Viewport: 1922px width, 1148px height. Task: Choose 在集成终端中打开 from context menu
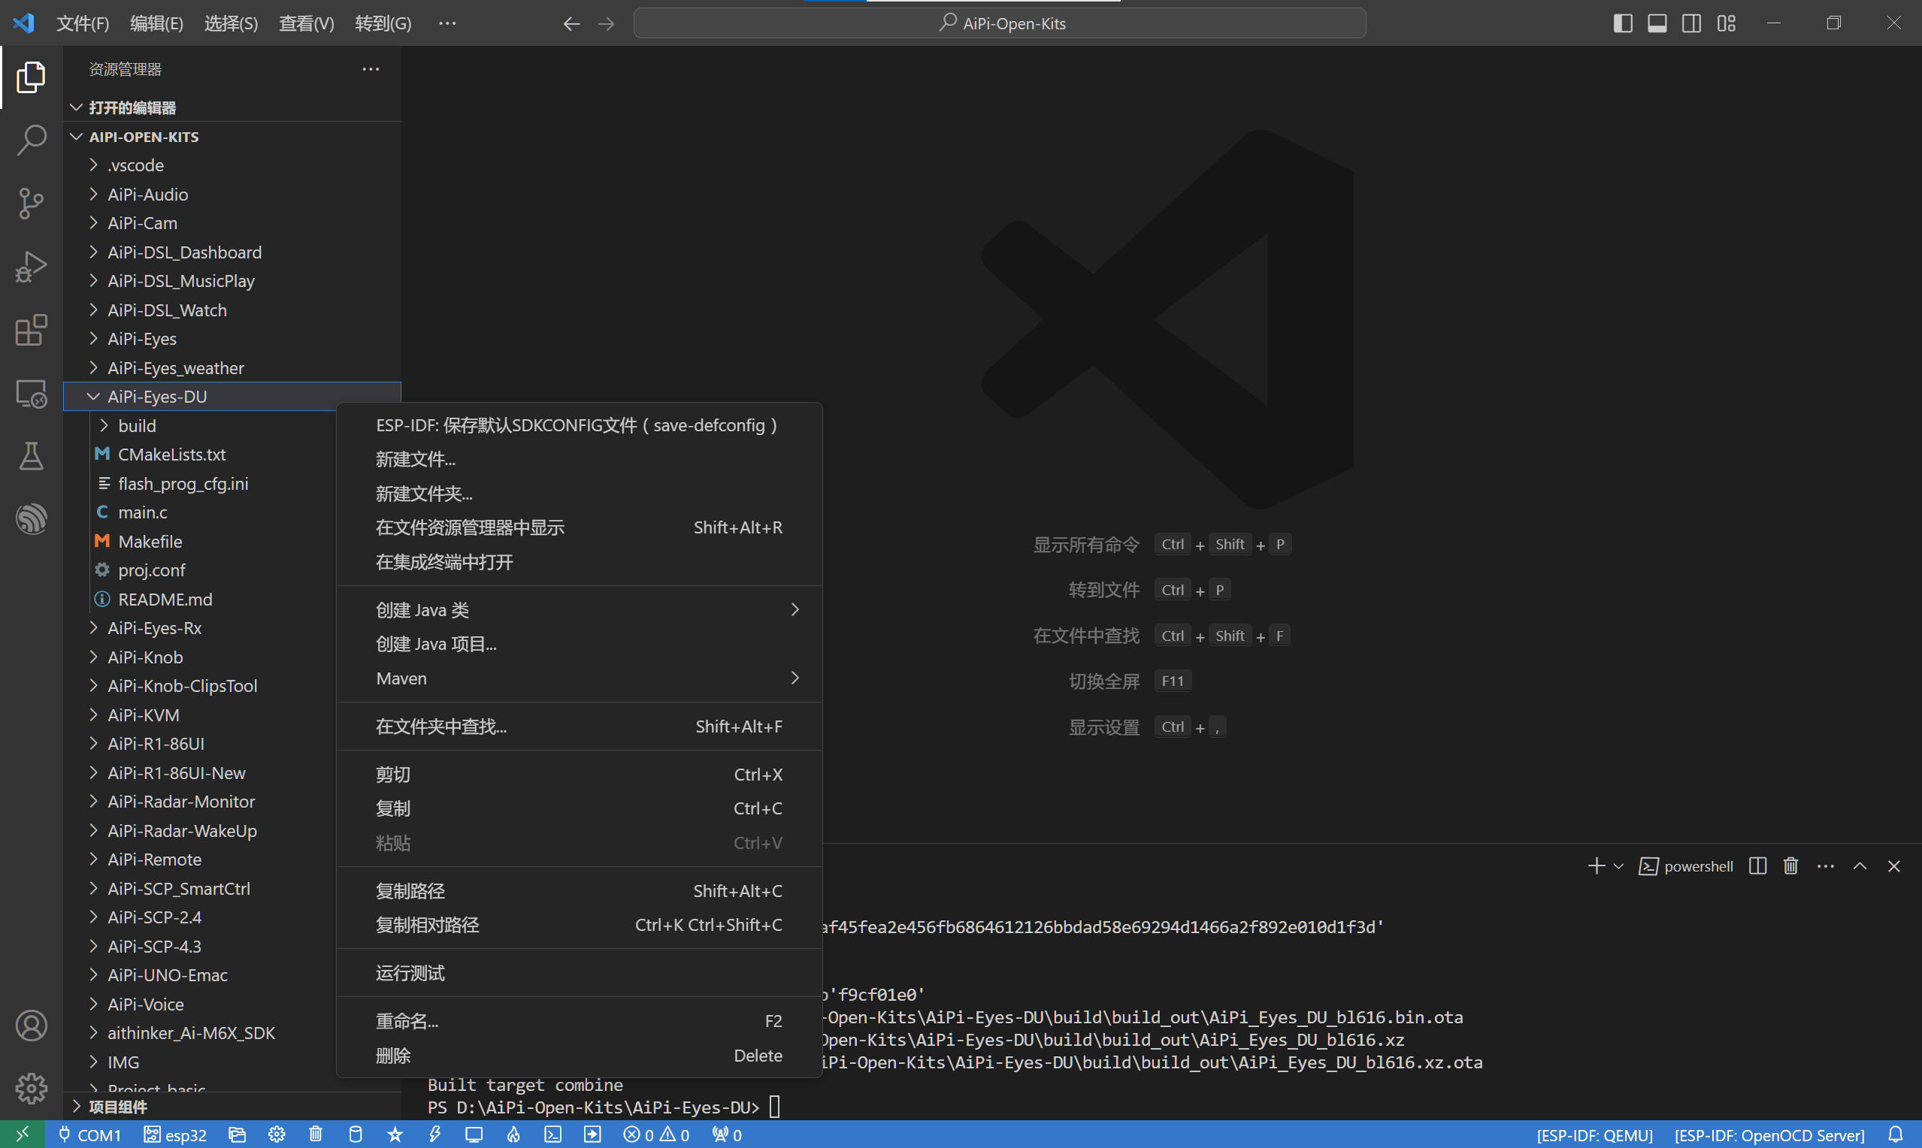point(579,562)
